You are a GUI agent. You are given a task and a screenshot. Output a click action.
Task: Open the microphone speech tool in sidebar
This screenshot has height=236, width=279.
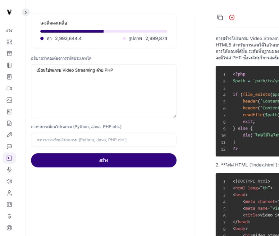(9, 170)
